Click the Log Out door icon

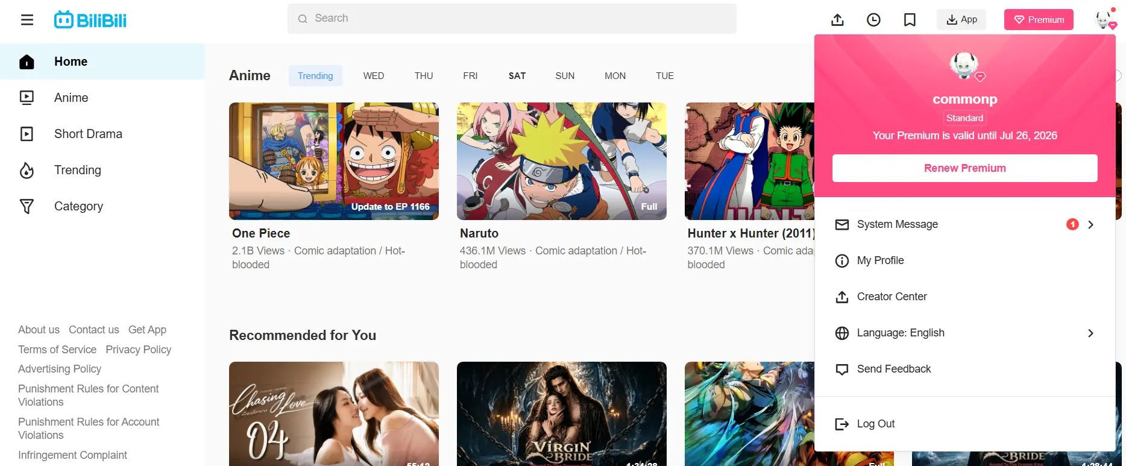842,424
